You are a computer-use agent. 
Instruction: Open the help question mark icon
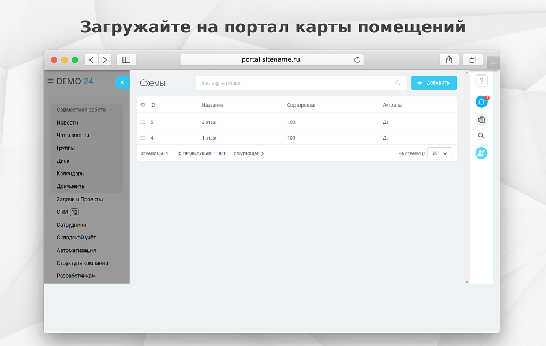(x=481, y=81)
